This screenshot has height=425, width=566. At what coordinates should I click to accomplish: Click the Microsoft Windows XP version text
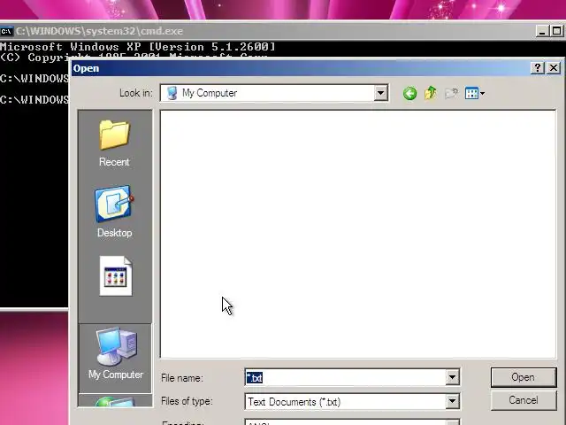[x=138, y=47]
